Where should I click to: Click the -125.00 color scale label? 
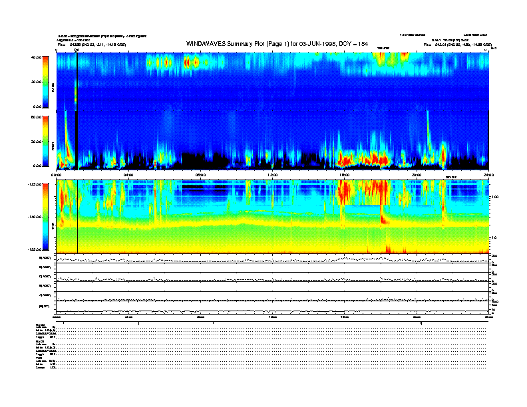[35, 184]
